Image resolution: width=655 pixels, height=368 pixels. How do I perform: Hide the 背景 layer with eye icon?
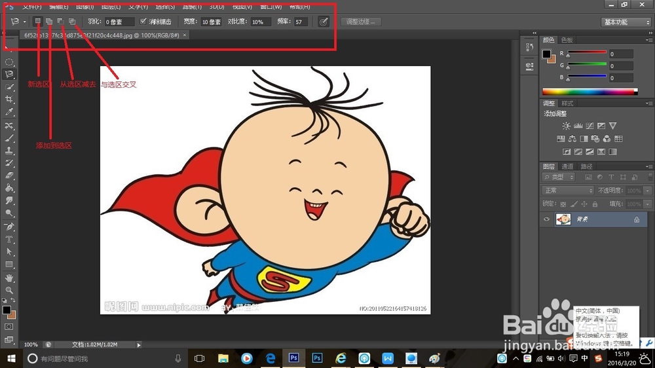pos(546,219)
